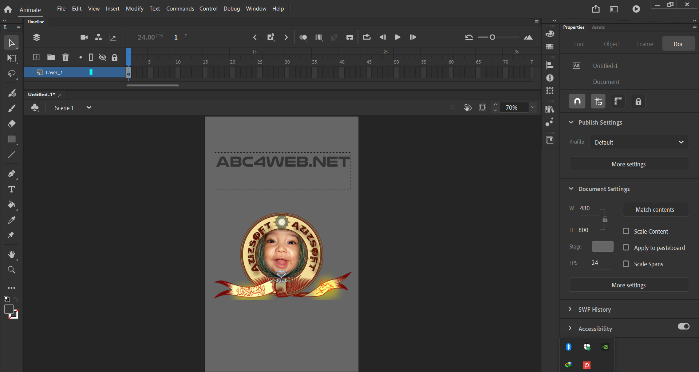
Task: Open the Color panel palette icon
Action: [x=550, y=34]
